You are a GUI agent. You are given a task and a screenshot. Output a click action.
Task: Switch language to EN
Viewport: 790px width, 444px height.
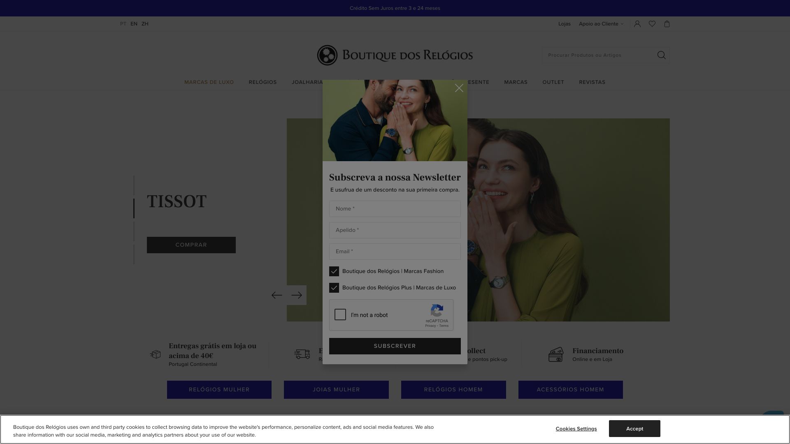coord(134,24)
